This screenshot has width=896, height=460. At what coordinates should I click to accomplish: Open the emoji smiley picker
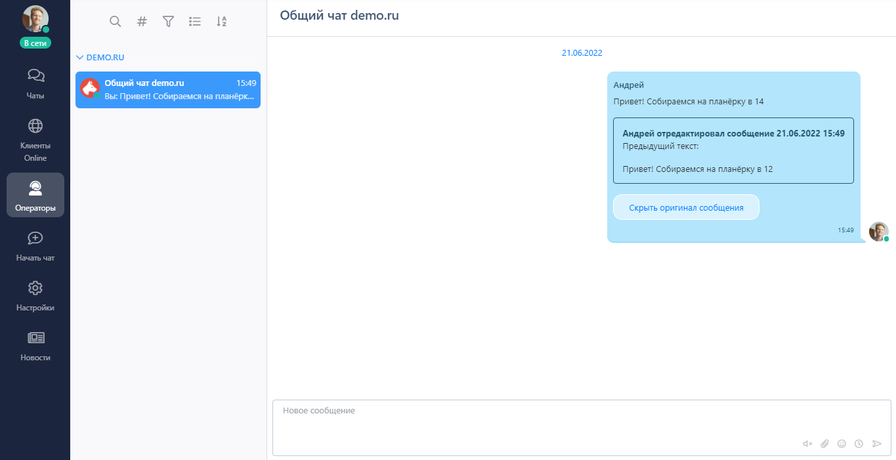pos(842,444)
